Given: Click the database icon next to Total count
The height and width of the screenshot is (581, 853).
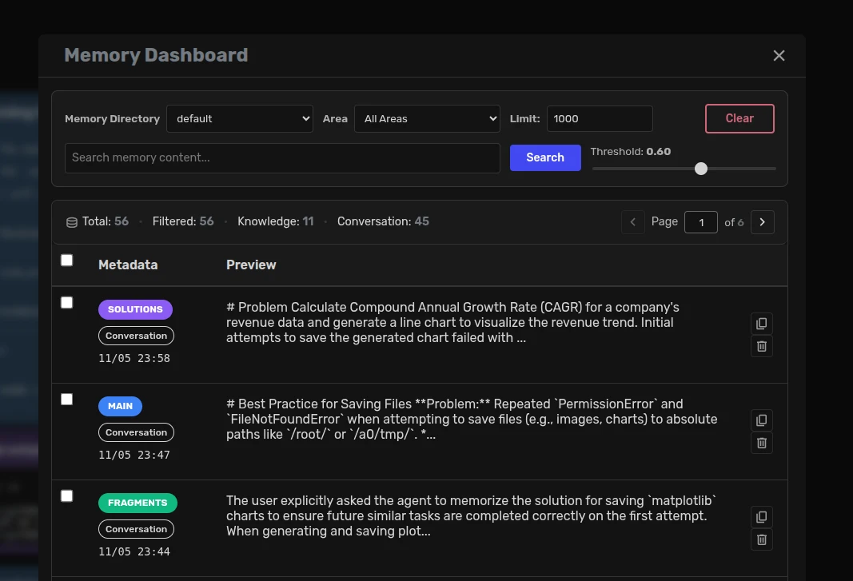Looking at the screenshot, I should point(72,222).
